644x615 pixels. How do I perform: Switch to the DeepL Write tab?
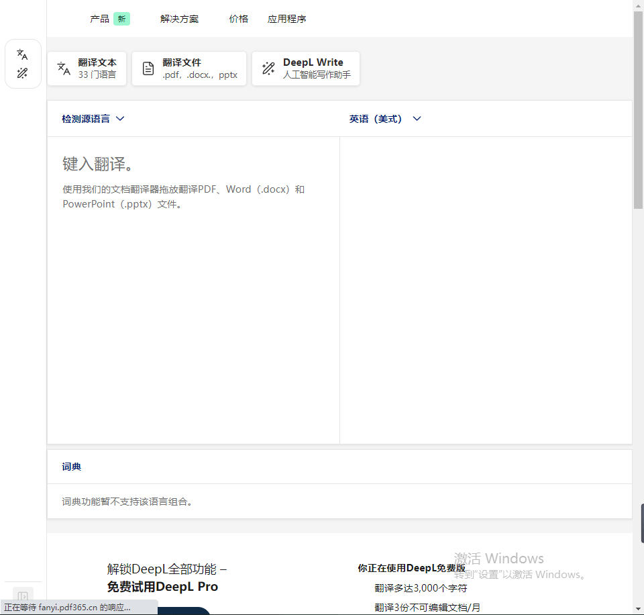(306, 68)
